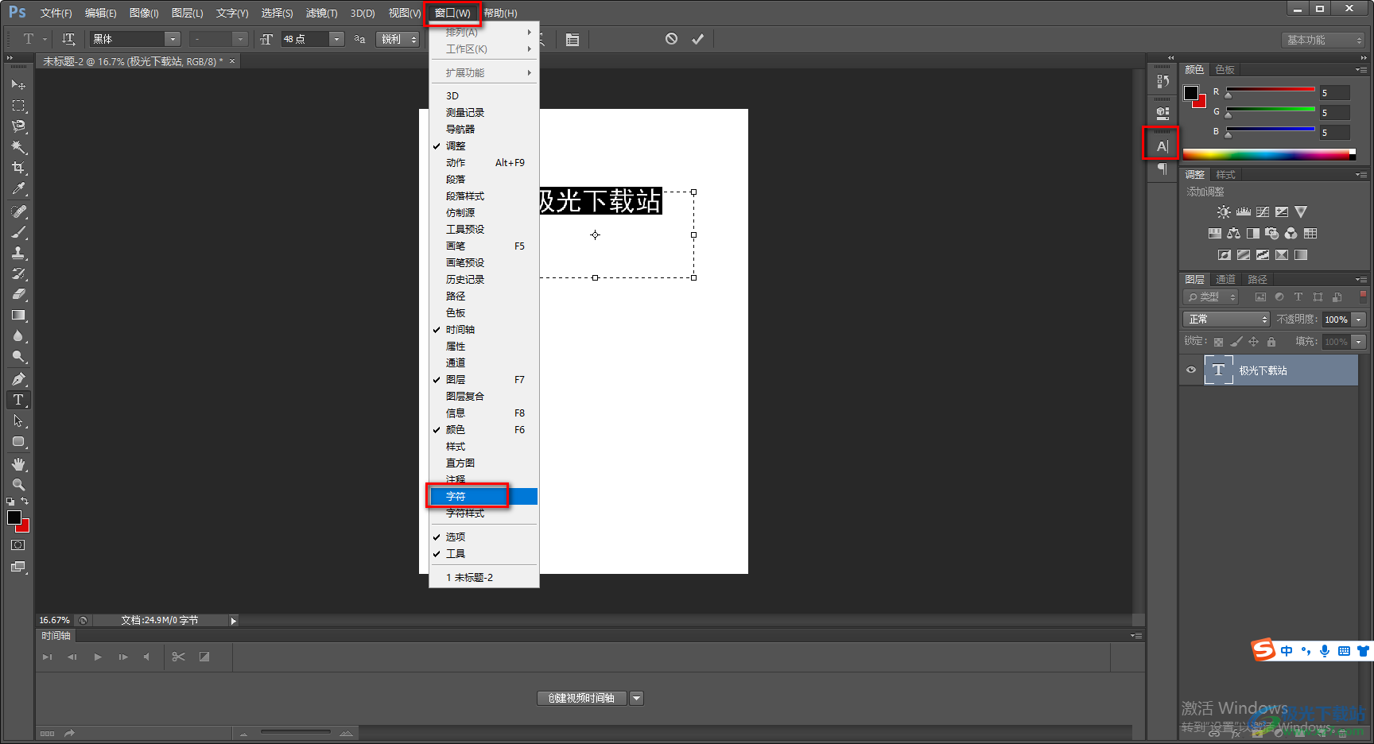Select the Move tool

[18, 84]
